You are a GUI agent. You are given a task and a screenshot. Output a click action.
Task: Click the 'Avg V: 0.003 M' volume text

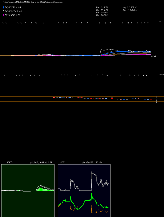[130, 7]
